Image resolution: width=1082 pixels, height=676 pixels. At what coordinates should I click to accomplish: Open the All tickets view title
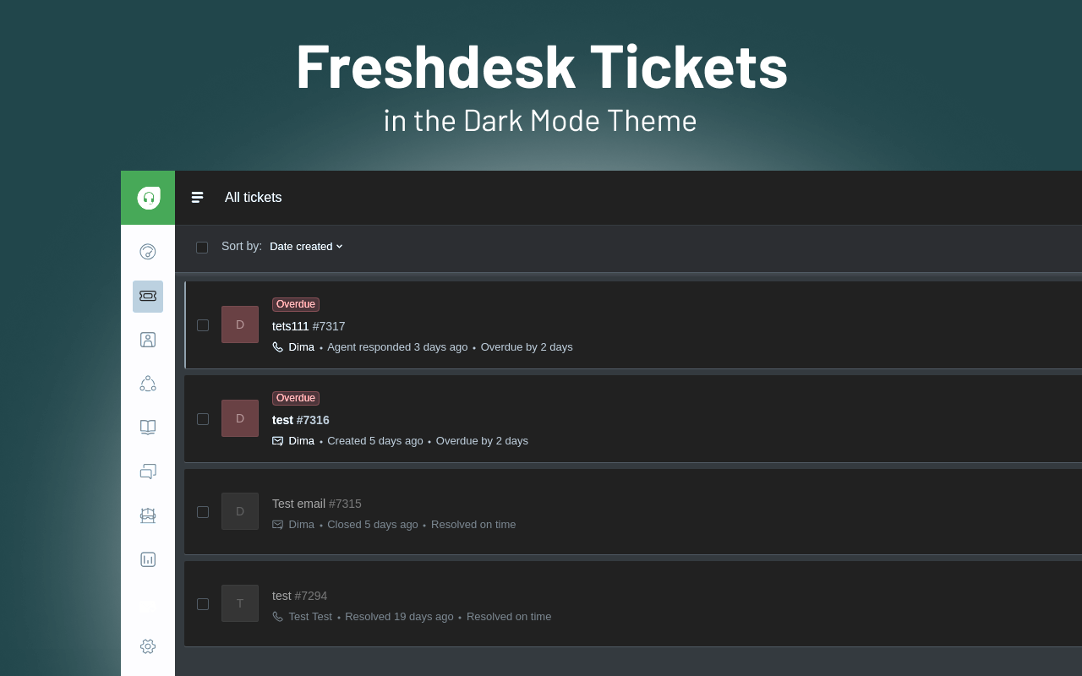[253, 197]
